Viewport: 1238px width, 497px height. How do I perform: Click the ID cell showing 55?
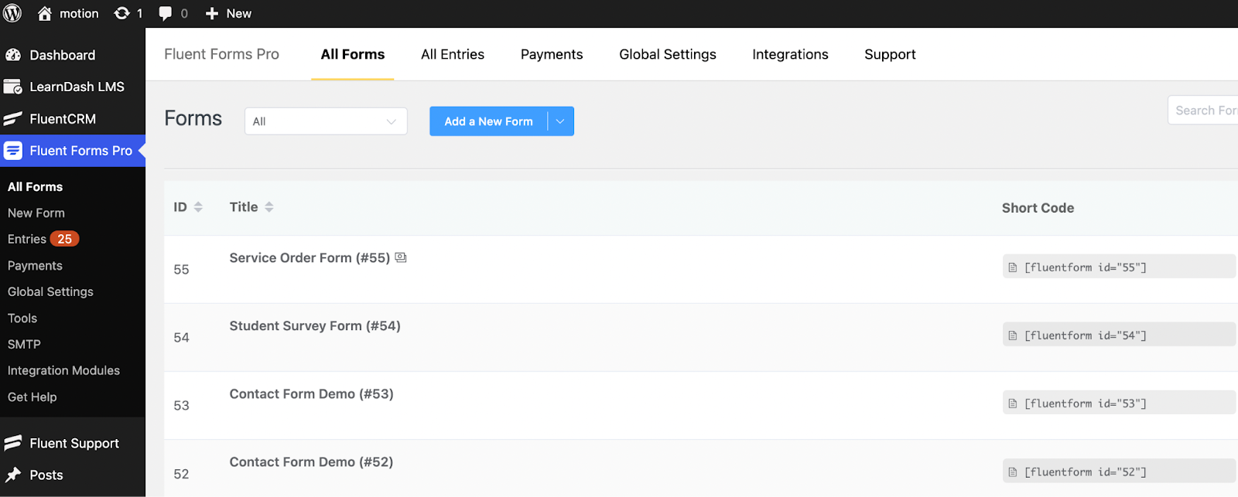[181, 269]
